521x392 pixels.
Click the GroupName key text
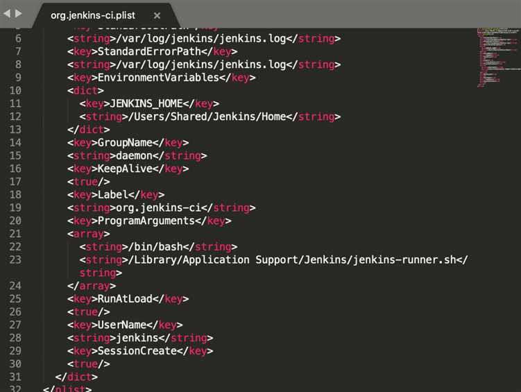[x=125, y=142]
